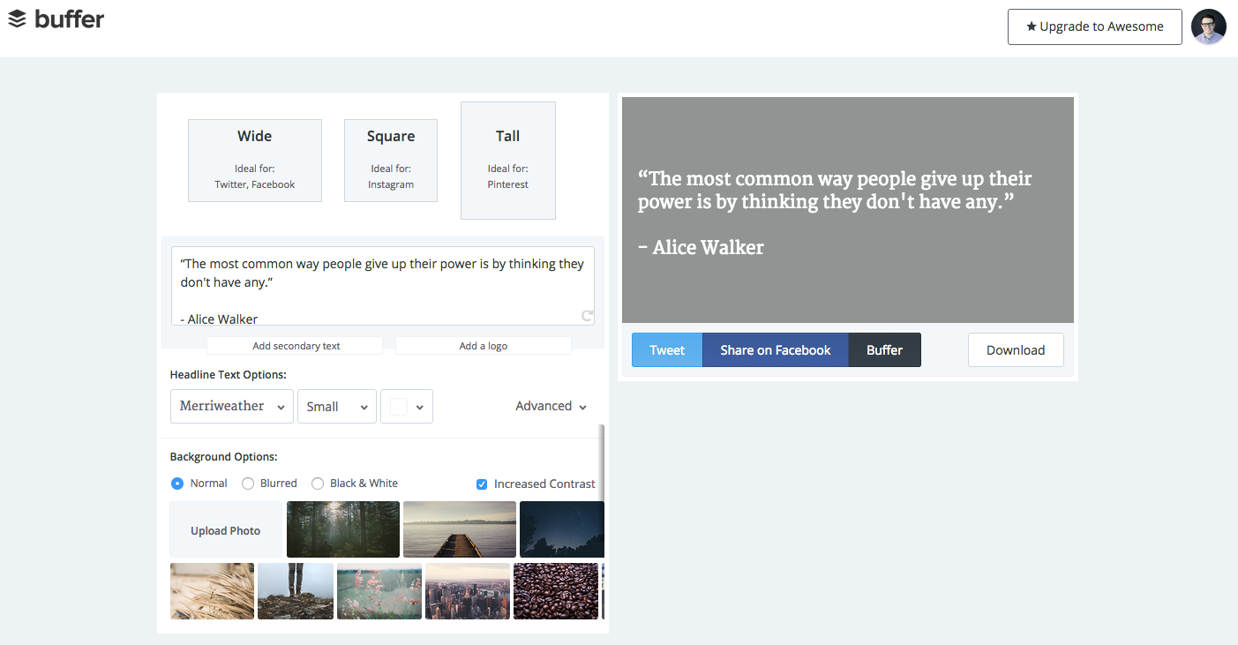Click Upload Photo
Image resolution: width=1238 pixels, height=645 pixels.
tap(226, 530)
